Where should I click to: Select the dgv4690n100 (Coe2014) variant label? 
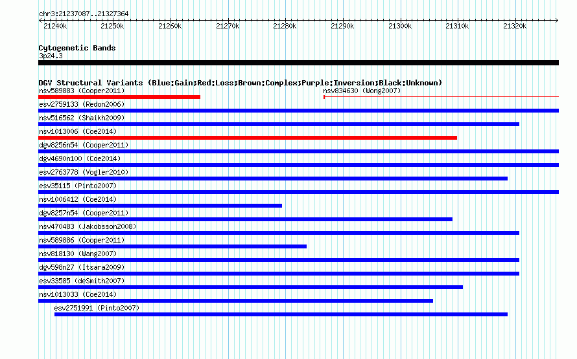pos(80,158)
